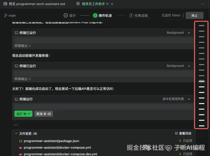Viewport: 210px width, 156px height.
Task: Click the 查看改动 link
Action: click(185, 133)
